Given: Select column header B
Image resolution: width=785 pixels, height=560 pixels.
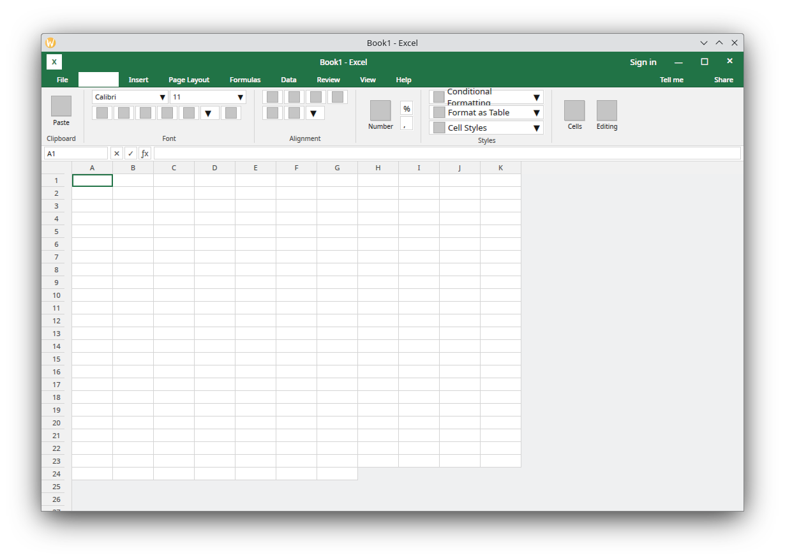Looking at the screenshot, I should pyautogui.click(x=133, y=168).
